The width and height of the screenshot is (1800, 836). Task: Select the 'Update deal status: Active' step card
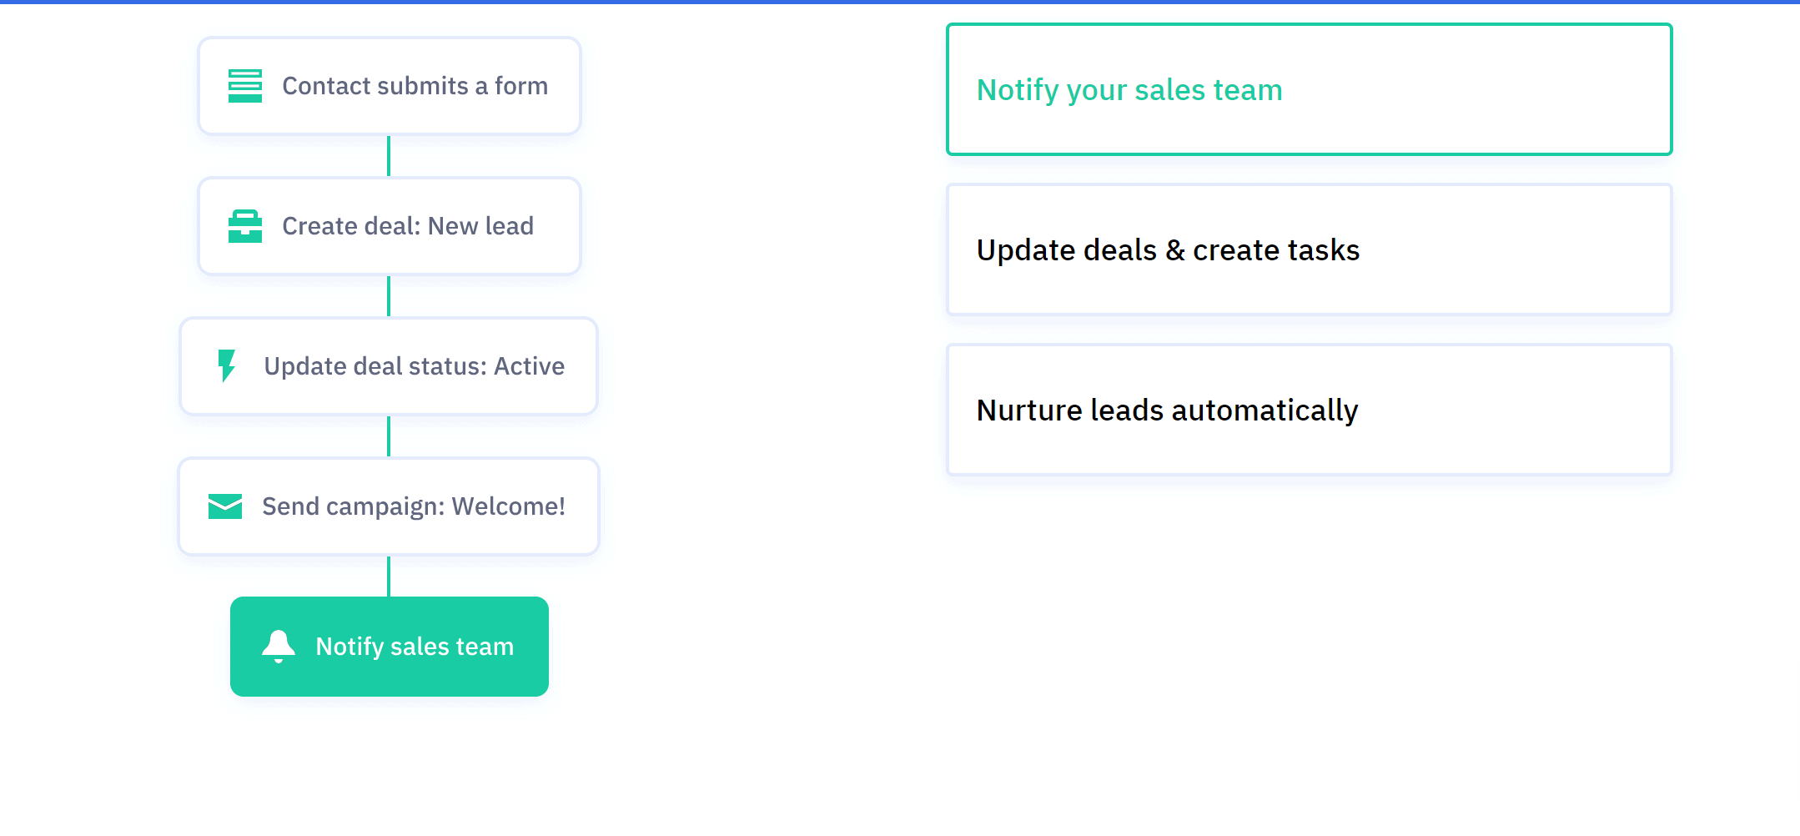(x=390, y=366)
